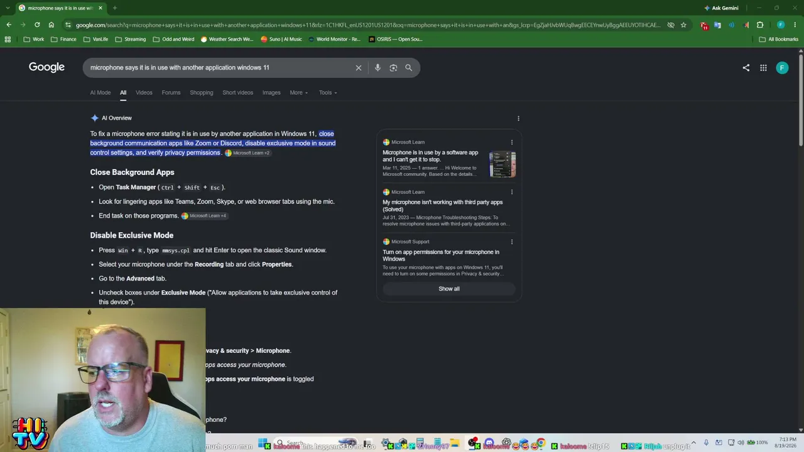The image size is (804, 452).
Task: Switch to the Short videos tab
Action: (x=237, y=92)
